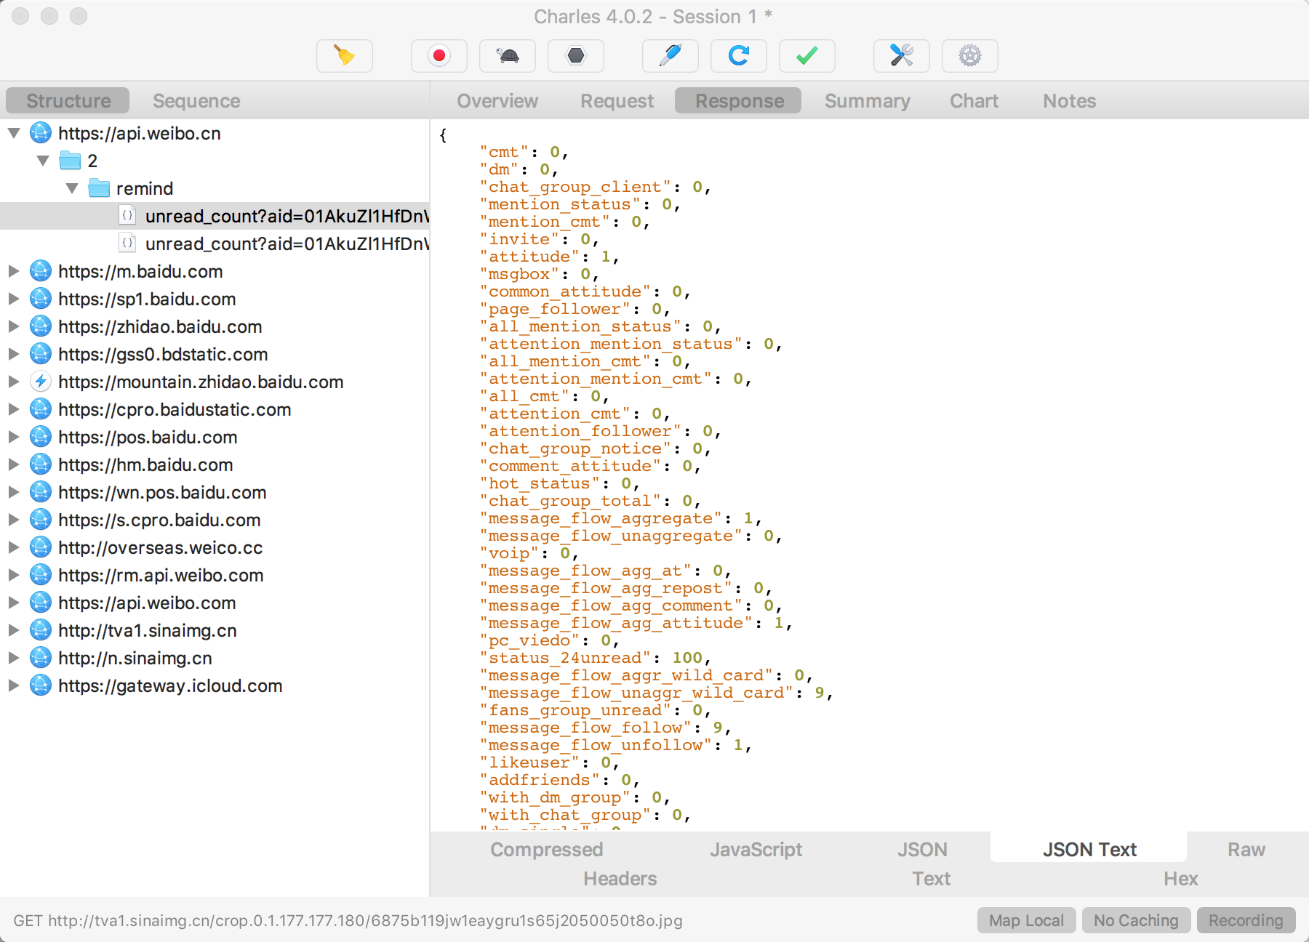
Task: Click the globe icon for http://overseas.weico.cc
Action: click(41, 547)
